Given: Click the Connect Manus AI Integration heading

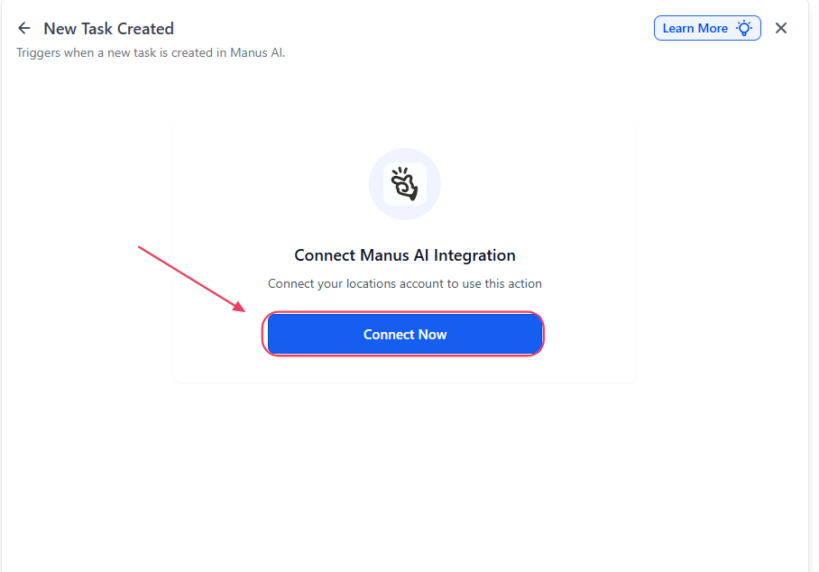Looking at the screenshot, I should click(x=405, y=255).
